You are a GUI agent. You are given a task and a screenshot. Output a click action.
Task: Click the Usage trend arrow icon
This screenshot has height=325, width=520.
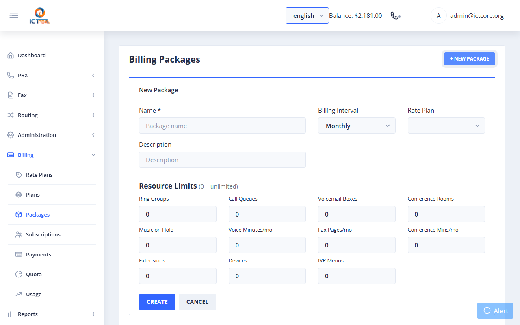point(19,294)
